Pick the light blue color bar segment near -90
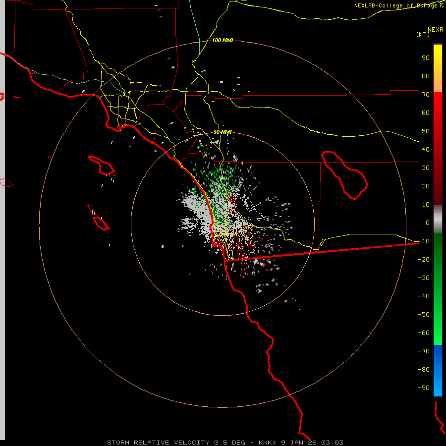446x446 pixels. [438, 388]
